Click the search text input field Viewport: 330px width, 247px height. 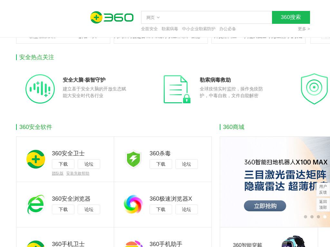pos(216,17)
